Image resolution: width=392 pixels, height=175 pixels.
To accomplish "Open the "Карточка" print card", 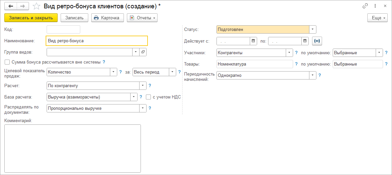I will (x=107, y=18).
